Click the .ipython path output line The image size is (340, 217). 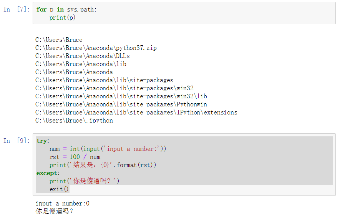coord(74,121)
